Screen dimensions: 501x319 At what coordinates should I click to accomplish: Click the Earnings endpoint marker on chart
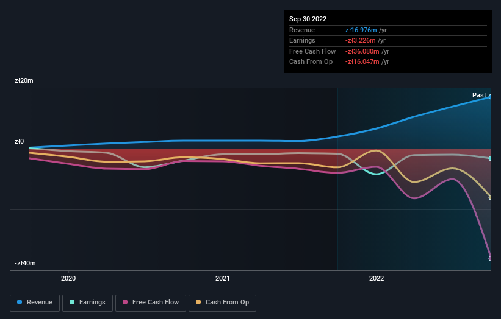491,158
